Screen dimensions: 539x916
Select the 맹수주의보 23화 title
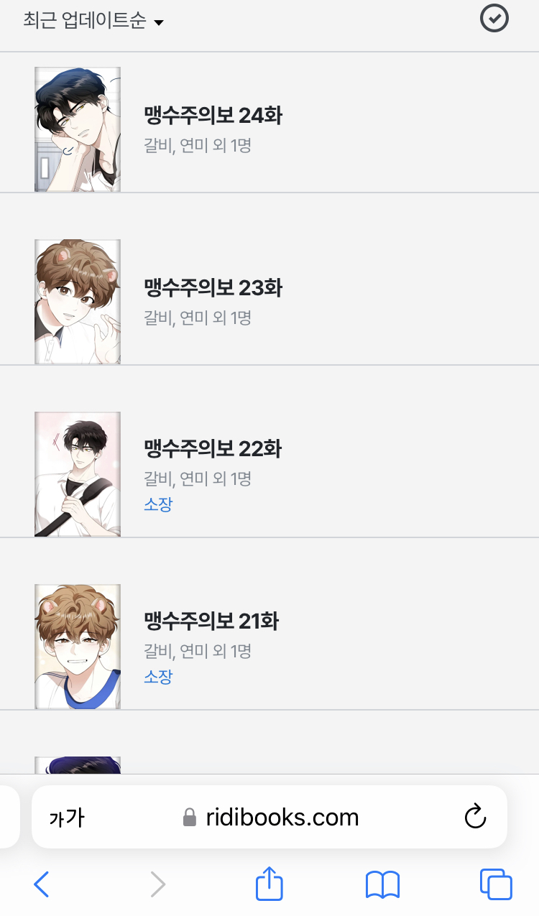point(213,287)
